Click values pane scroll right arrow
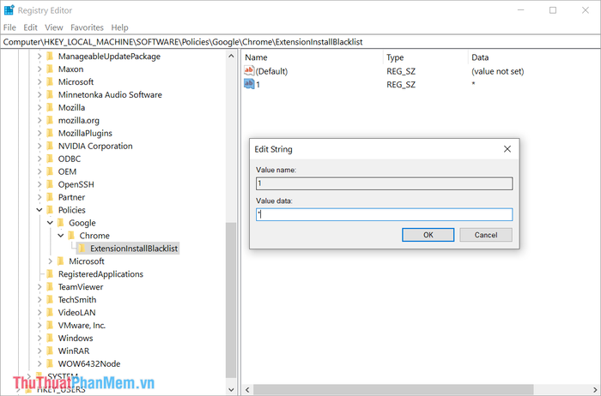Viewport: 601px width, 396px height. click(x=595, y=389)
